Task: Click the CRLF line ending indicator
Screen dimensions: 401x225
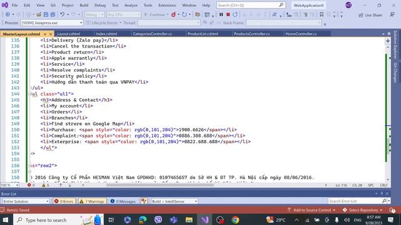Action: 383,185
